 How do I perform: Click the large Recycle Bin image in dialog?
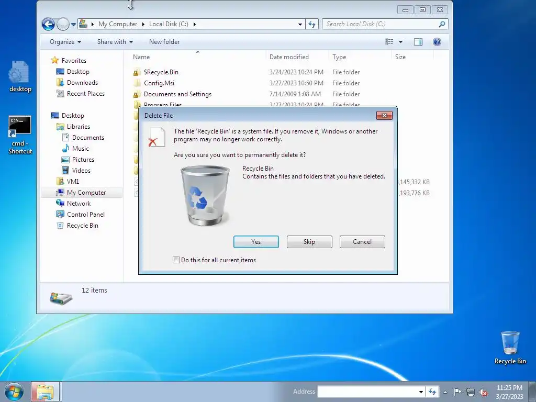pos(205,195)
